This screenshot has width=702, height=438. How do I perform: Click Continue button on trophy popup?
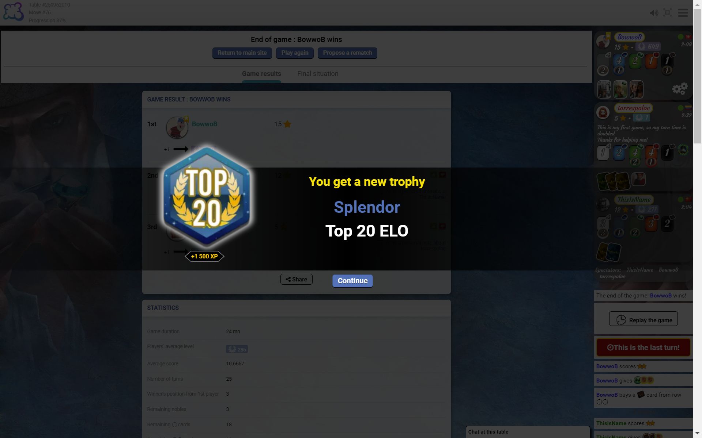(x=352, y=281)
